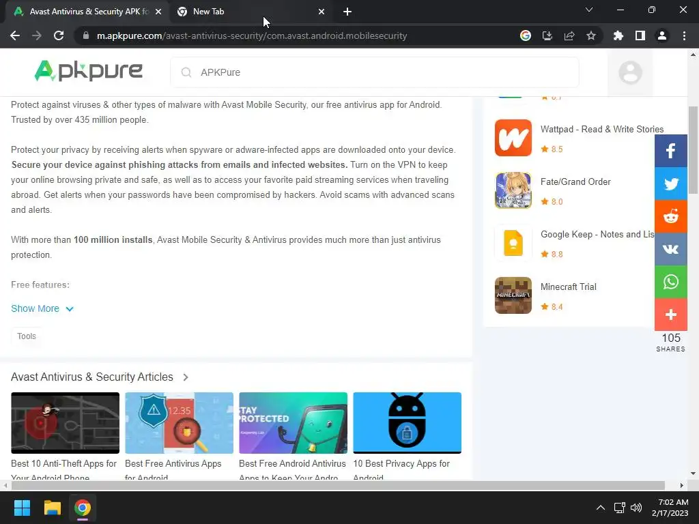Image resolution: width=699 pixels, height=524 pixels.
Task: Open Best Free Android Antivirus article thumbnail
Action: 293,423
